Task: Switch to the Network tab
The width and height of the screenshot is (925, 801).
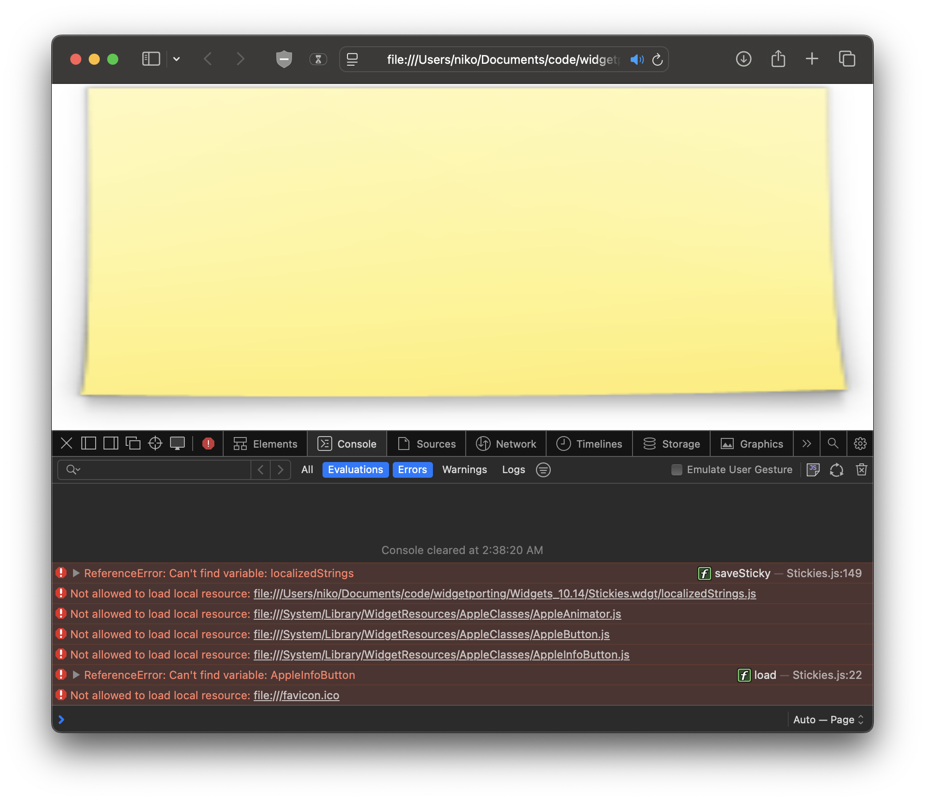Action: tap(506, 444)
